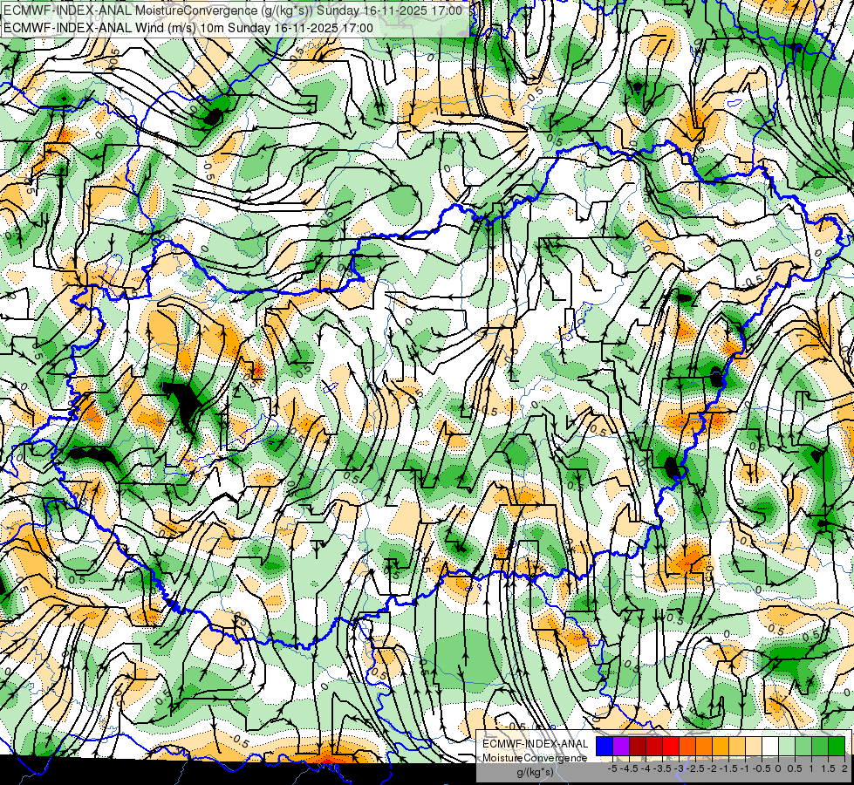Click the -1.5 tick label on legend scale
This screenshot has height=785, width=854.
click(728, 768)
